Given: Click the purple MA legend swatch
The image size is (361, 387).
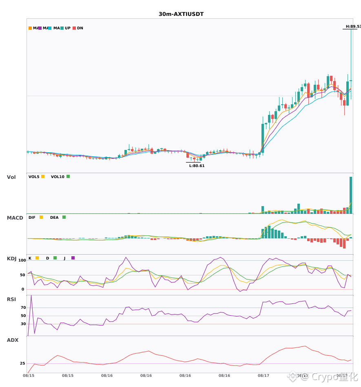Looking at the screenshot, I should [40, 28].
